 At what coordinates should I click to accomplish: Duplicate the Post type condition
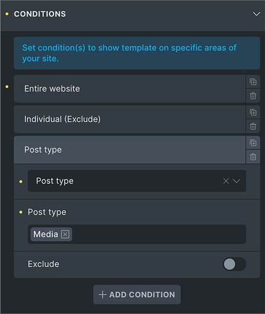(253, 143)
